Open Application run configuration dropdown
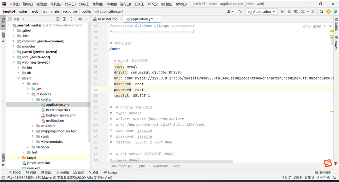339x182 pixels. coord(261,12)
